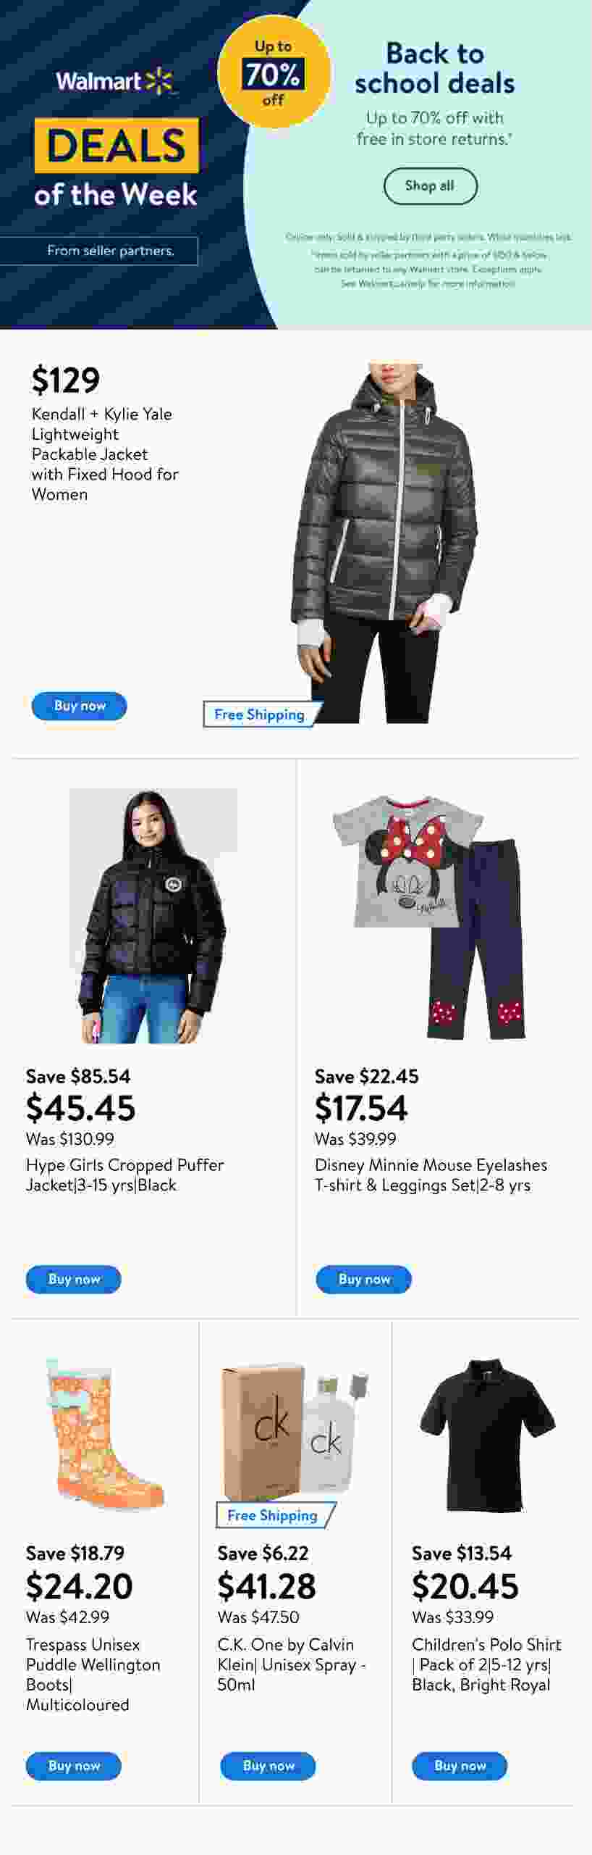This screenshot has width=592, height=1855.
Task: Buy the Disney Minnie Mouse leggings set
Action: click(x=363, y=1280)
